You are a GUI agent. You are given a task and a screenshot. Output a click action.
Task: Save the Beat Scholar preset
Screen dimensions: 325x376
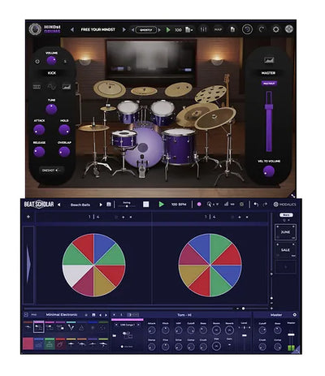[x=109, y=205]
